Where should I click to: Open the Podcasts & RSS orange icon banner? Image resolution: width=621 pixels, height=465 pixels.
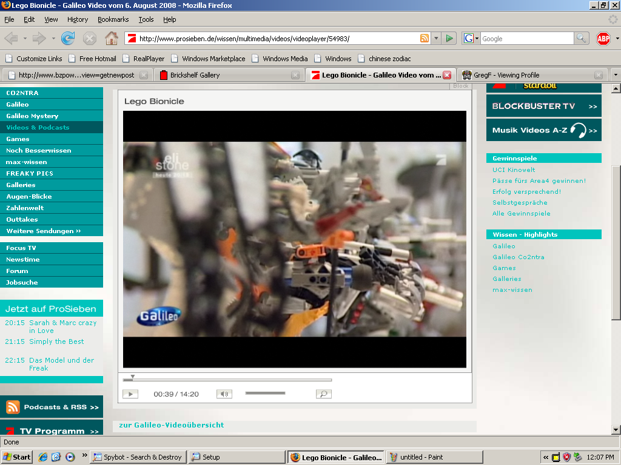pos(52,407)
